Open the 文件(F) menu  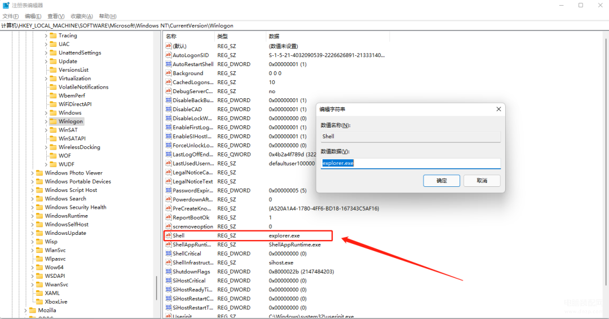pos(11,16)
